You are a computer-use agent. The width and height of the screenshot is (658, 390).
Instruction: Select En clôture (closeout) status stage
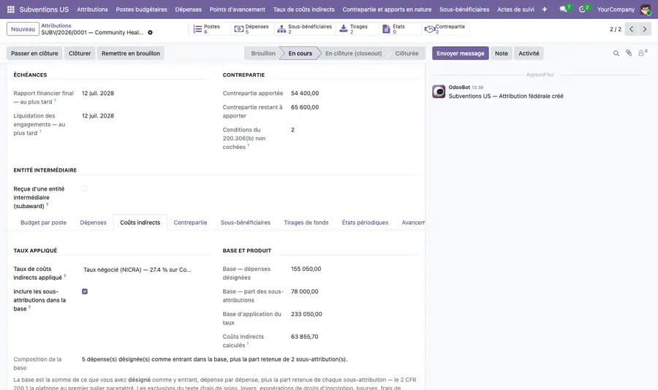pos(353,53)
